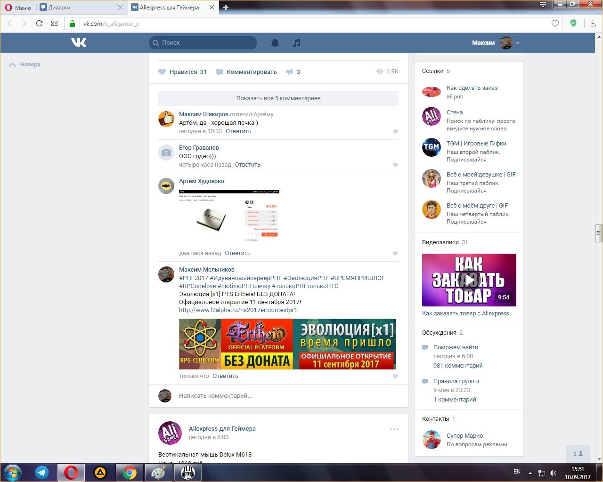Screen dimensions: 603x482
Task: Show hidden system tray icons arrow
Action: (530, 473)
